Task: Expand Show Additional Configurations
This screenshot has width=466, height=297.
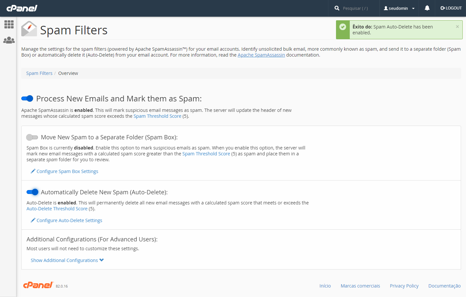Action: [x=67, y=260]
